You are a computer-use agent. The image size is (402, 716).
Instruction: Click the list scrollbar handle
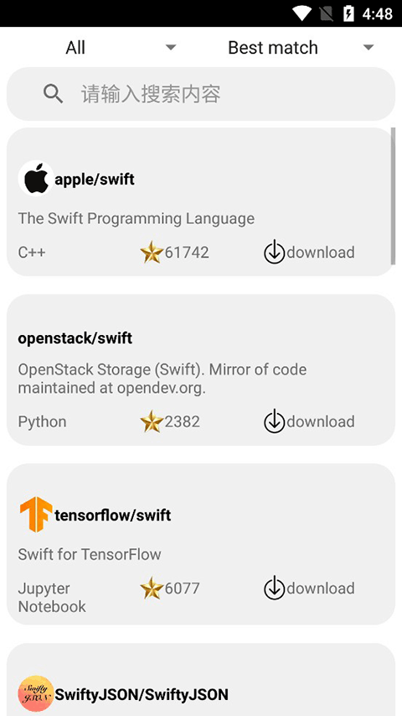point(394,196)
